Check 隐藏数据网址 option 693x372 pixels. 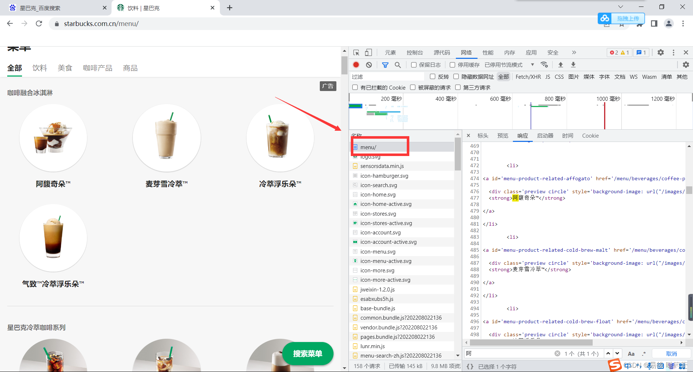click(x=456, y=77)
